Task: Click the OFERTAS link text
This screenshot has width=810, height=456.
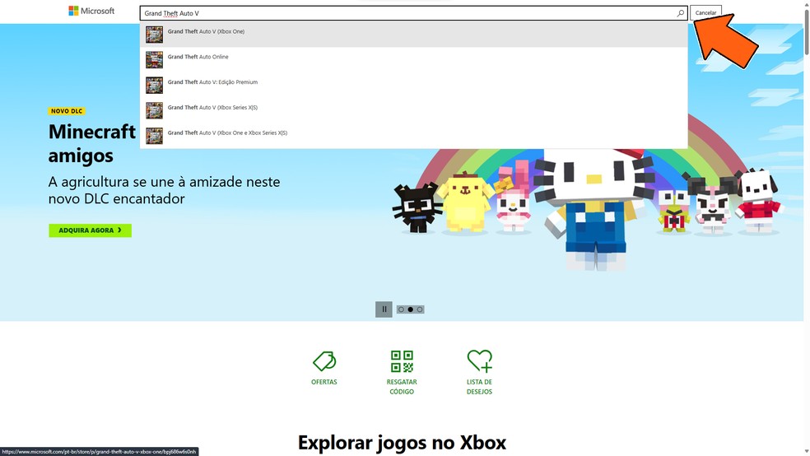Action: (324, 382)
